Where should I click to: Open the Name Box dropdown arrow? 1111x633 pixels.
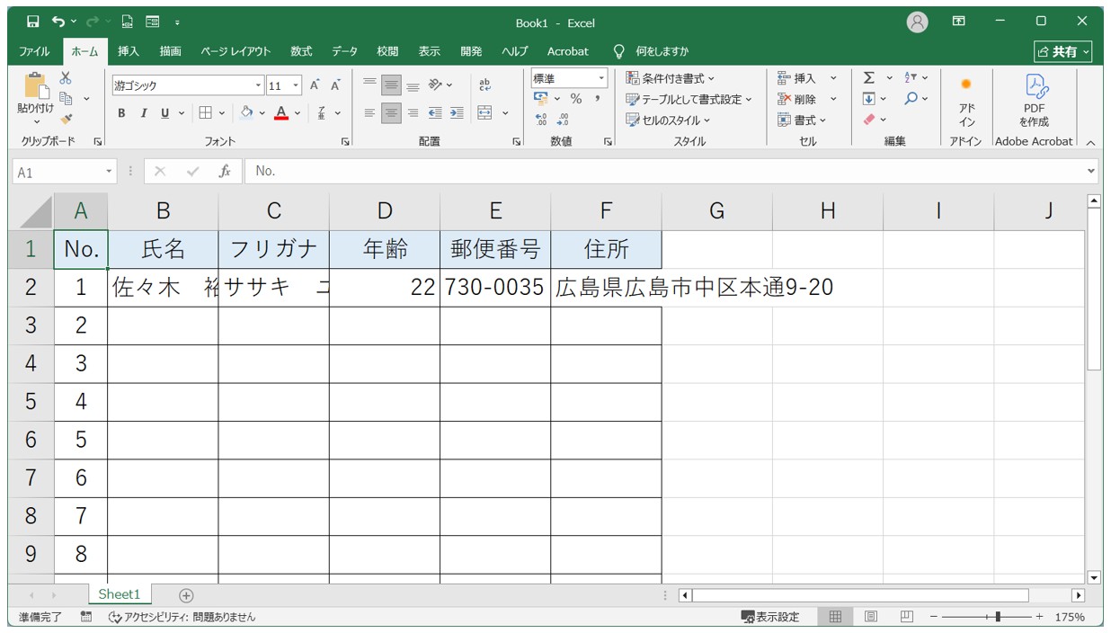click(110, 171)
